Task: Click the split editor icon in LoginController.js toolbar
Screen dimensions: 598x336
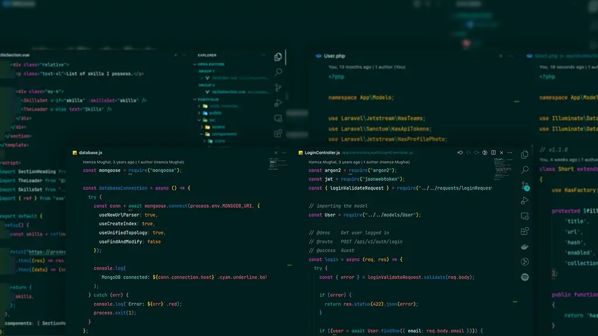Action: pos(493,153)
